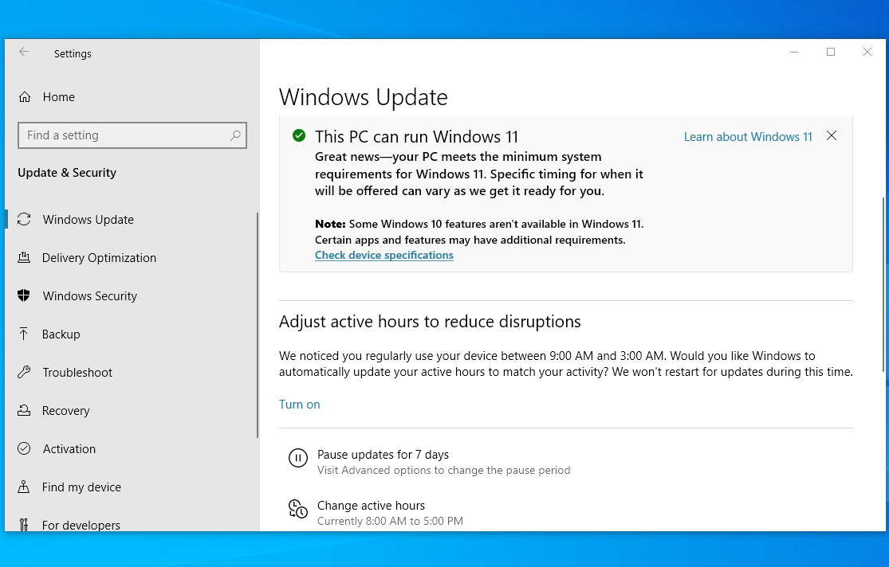Click the Recovery icon in sidebar
This screenshot has height=567, width=889.
click(24, 411)
